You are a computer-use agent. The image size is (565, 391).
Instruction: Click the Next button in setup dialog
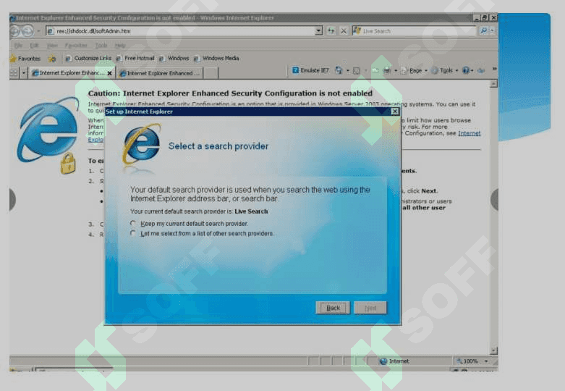click(370, 308)
